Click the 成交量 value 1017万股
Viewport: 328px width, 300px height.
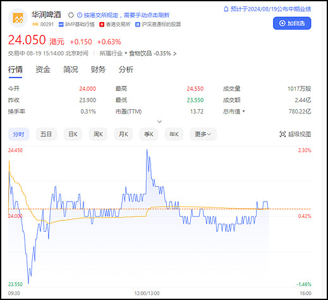300,88
